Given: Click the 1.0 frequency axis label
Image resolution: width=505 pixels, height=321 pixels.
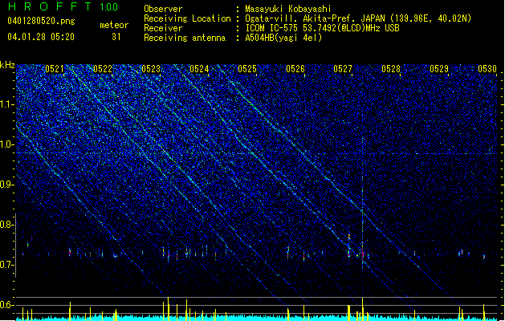Looking at the screenshot, I should click(7, 144).
